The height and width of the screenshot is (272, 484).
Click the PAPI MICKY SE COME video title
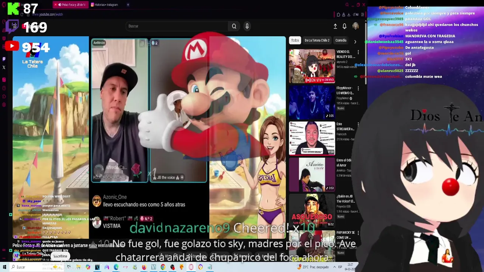coord(346,235)
